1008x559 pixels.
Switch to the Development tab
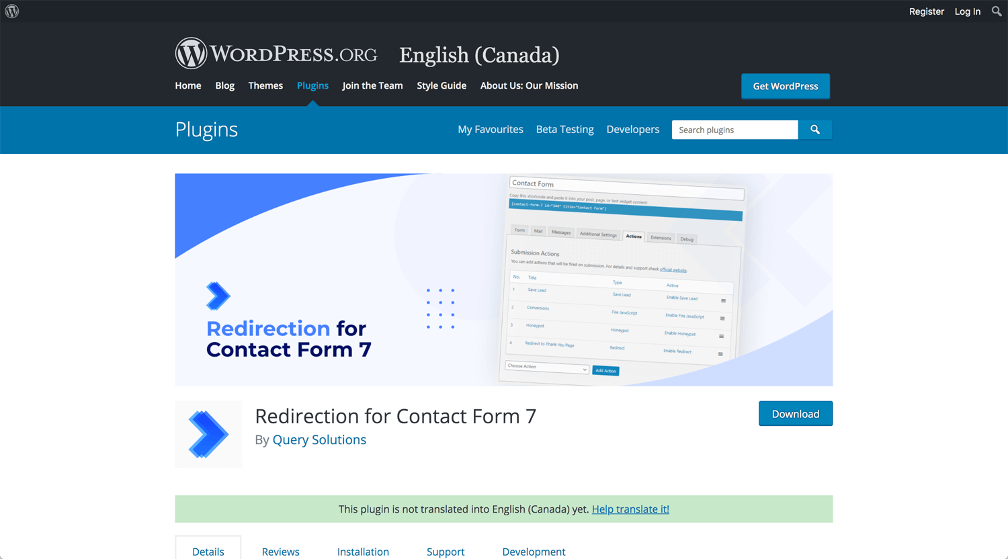click(x=534, y=552)
